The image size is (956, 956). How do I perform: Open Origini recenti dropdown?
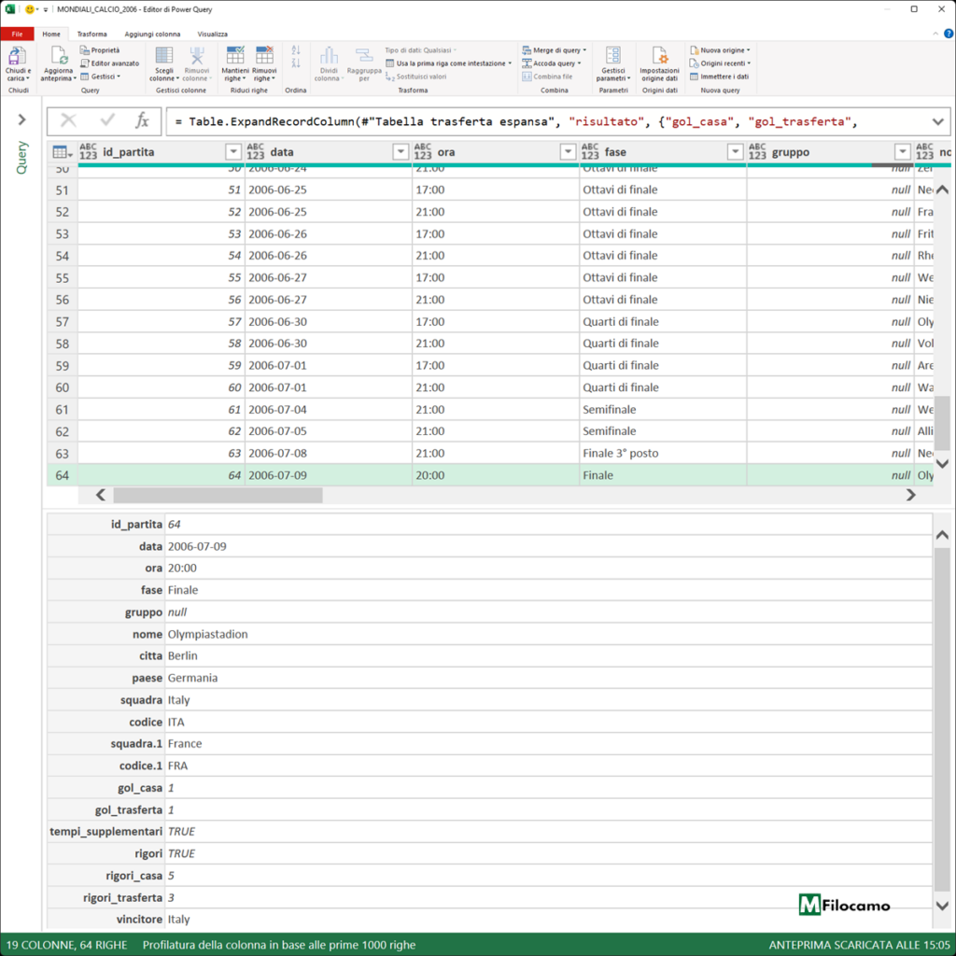(x=720, y=63)
